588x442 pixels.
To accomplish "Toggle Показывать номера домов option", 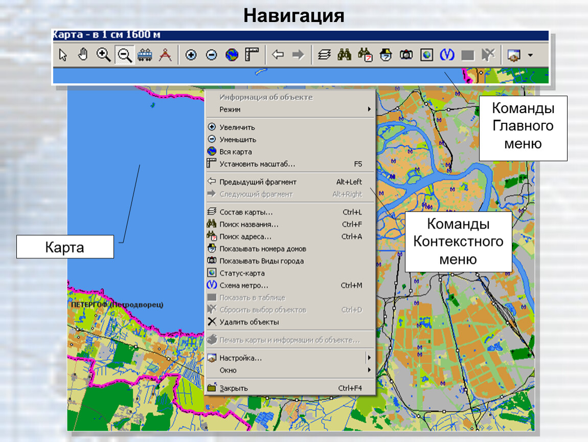I will point(290,249).
